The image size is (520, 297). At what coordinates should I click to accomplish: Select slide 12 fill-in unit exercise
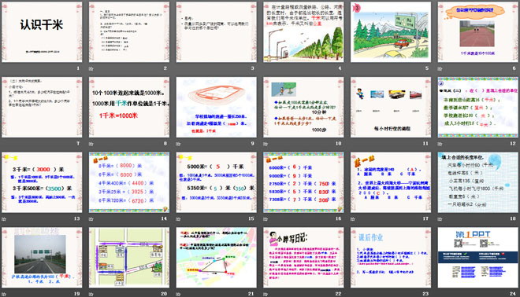478,107
